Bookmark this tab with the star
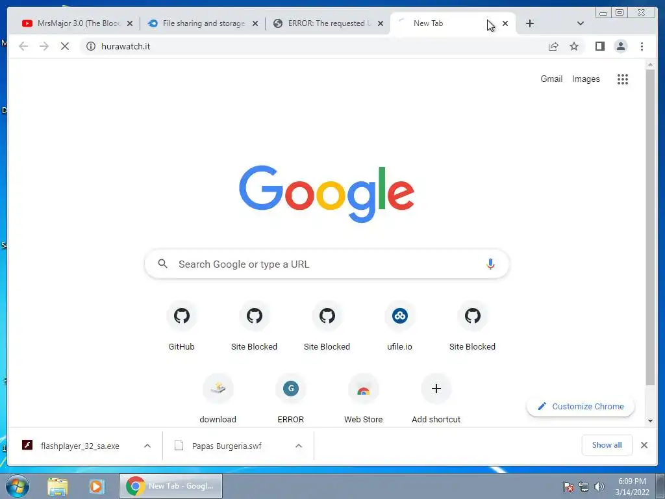Image resolution: width=665 pixels, height=499 pixels. click(x=574, y=46)
